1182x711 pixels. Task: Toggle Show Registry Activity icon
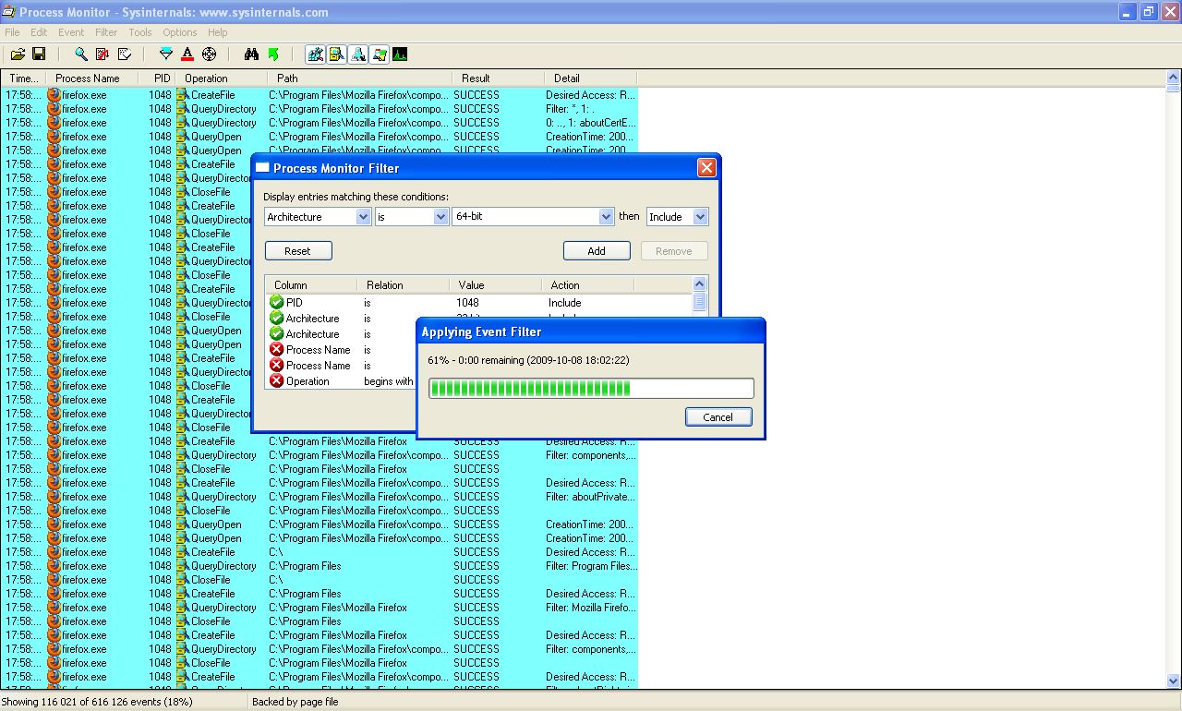316,54
